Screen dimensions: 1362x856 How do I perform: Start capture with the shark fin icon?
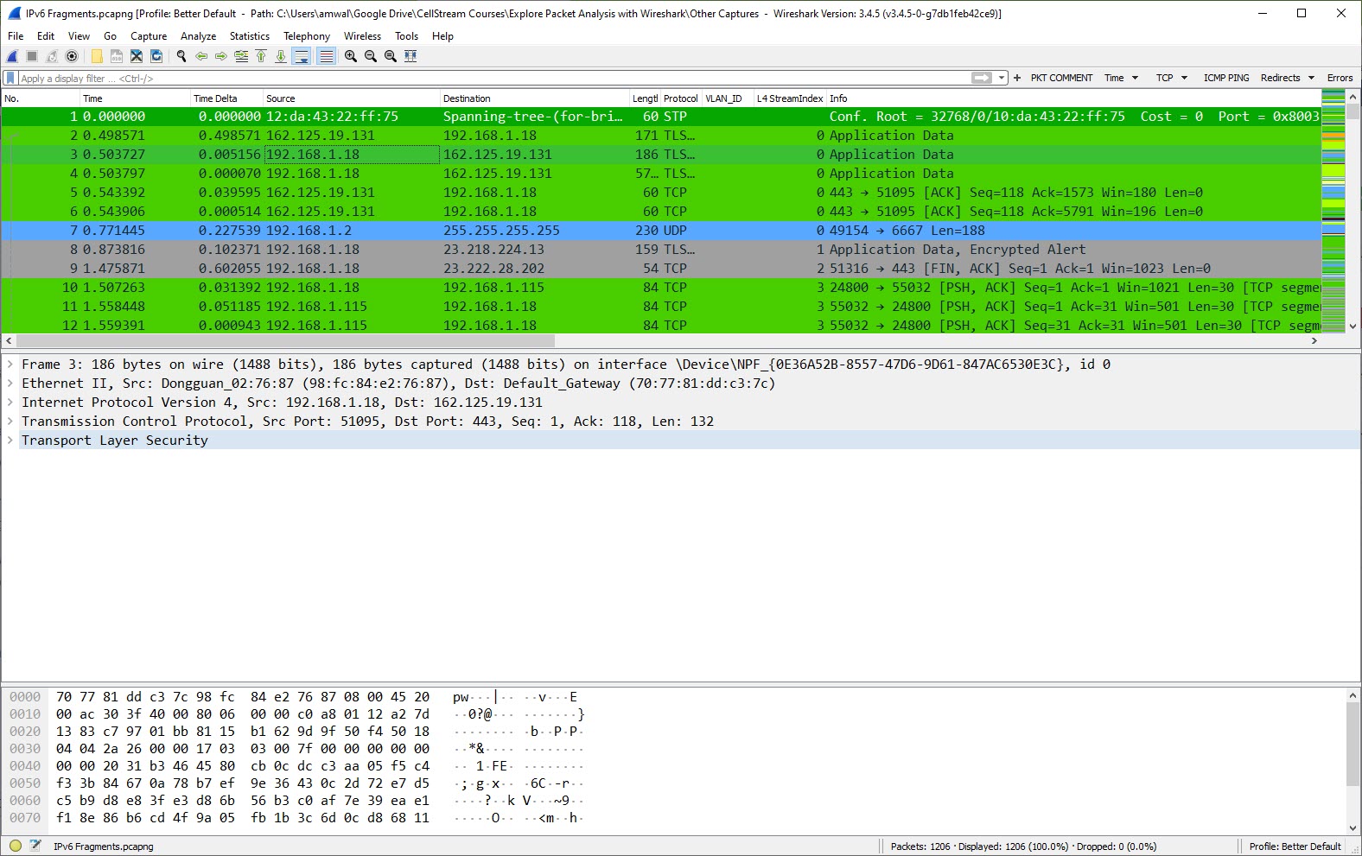[x=12, y=56]
